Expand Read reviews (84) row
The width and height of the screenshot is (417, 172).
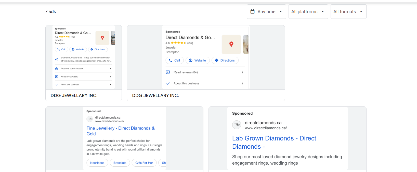click(x=205, y=72)
